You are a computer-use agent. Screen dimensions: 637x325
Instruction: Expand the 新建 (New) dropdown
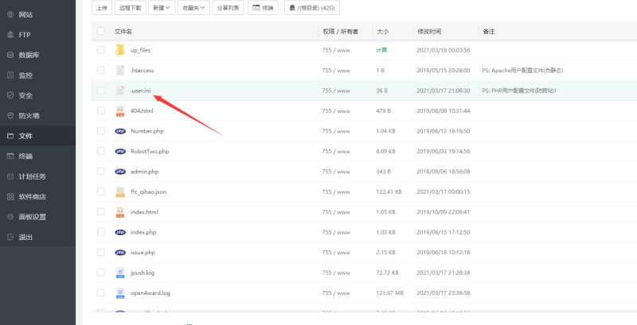point(162,8)
